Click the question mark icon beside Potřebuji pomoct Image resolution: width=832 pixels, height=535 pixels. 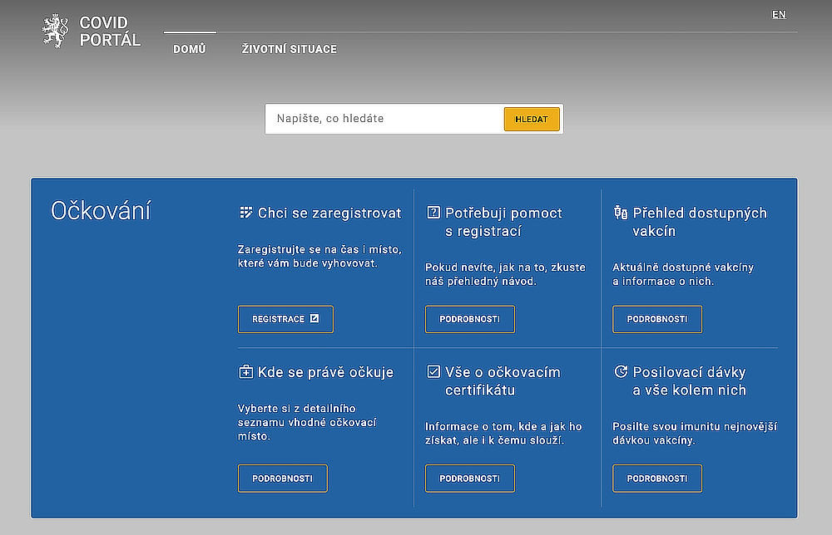pyautogui.click(x=433, y=213)
